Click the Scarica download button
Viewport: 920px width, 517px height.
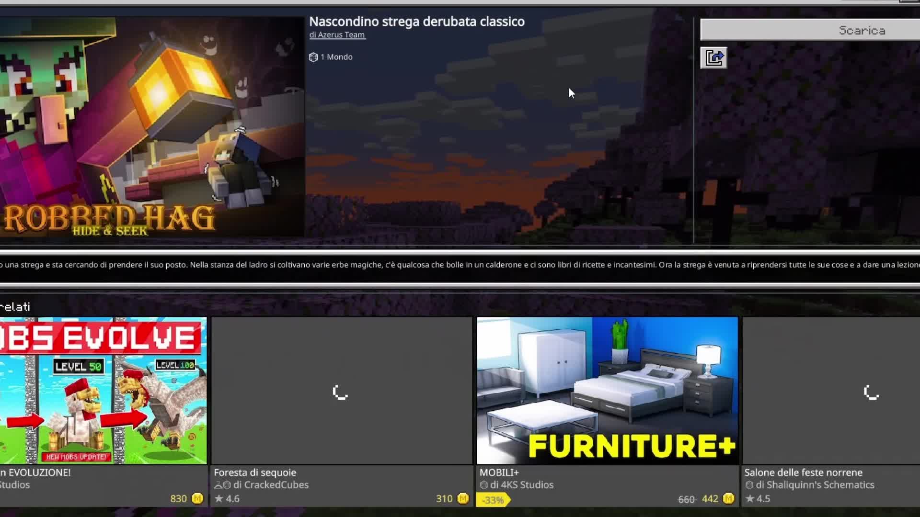pyautogui.click(x=810, y=30)
